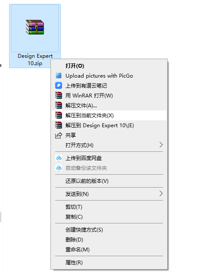
Task: Expand the 打开方式(H) submenu arrow
Action: [161, 145]
